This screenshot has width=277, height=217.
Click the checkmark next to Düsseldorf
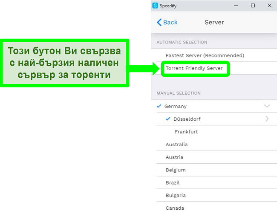(x=168, y=119)
